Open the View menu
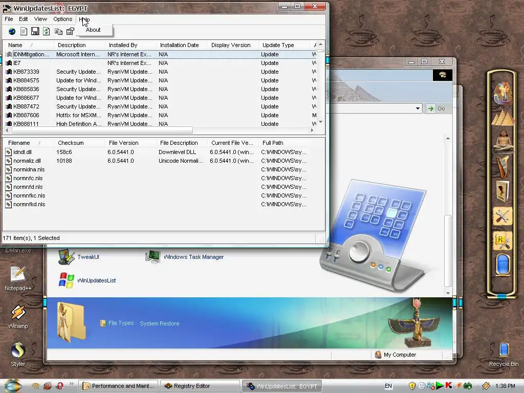Screen dimensions: 524x393 pyautogui.click(x=40, y=19)
